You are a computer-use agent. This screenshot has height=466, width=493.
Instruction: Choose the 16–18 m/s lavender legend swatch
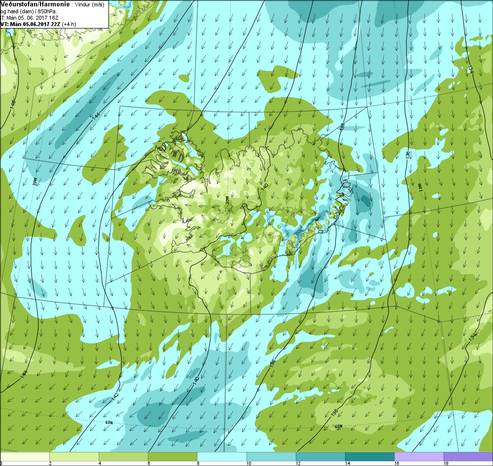419,456
